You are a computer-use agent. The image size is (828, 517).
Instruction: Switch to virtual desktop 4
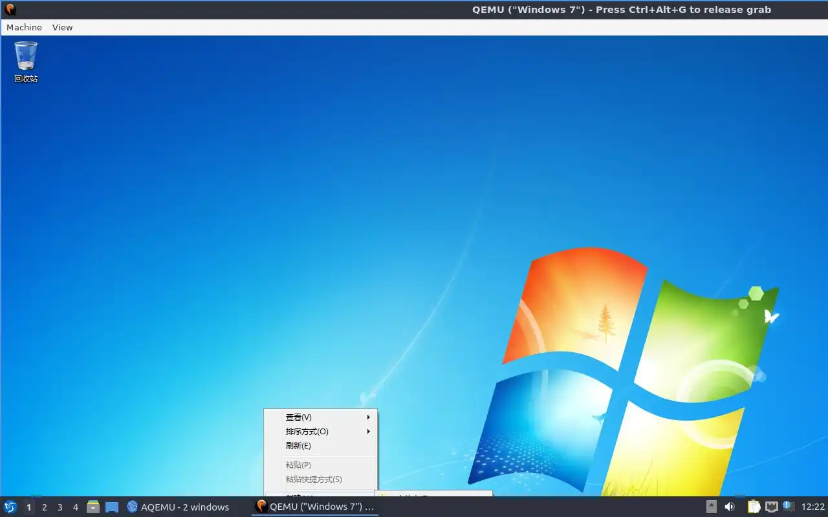(75, 507)
